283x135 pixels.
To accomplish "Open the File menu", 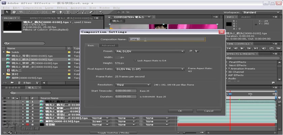I will click(x=6, y=8).
